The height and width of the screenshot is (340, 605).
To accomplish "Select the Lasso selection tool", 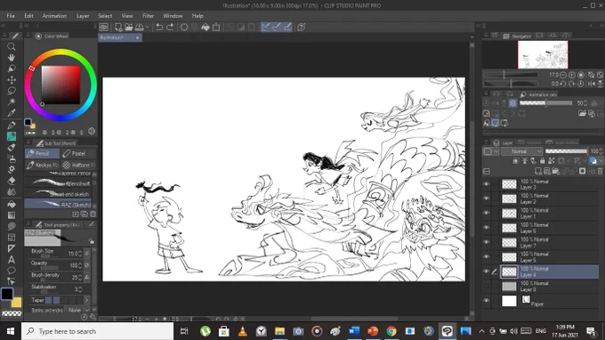I will pos(12,91).
